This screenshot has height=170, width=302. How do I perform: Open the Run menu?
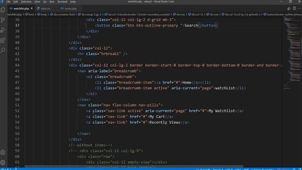point(52,2)
